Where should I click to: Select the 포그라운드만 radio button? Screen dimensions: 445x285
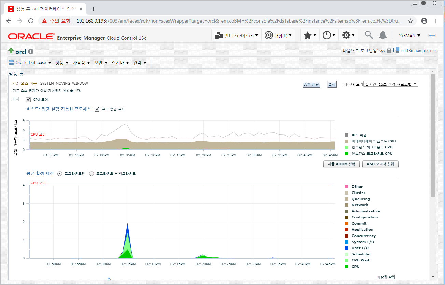(x=60, y=174)
